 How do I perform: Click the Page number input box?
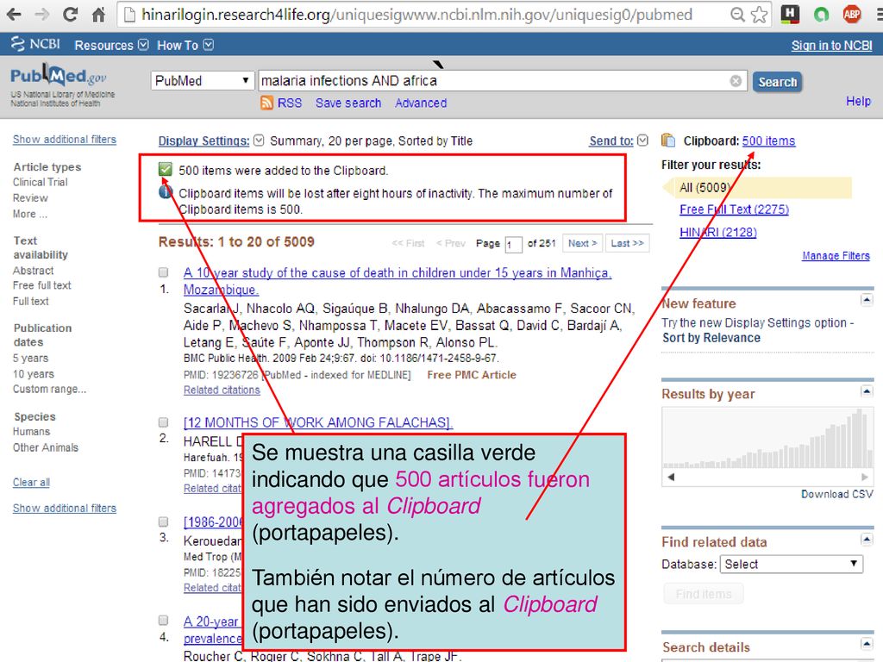513,244
